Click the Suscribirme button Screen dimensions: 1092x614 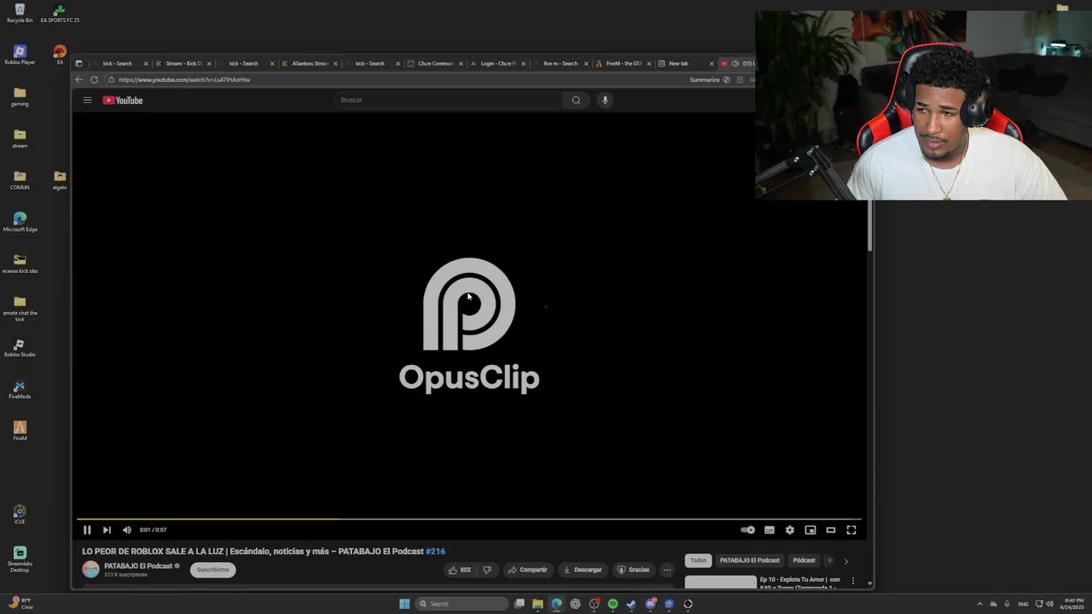coord(212,570)
